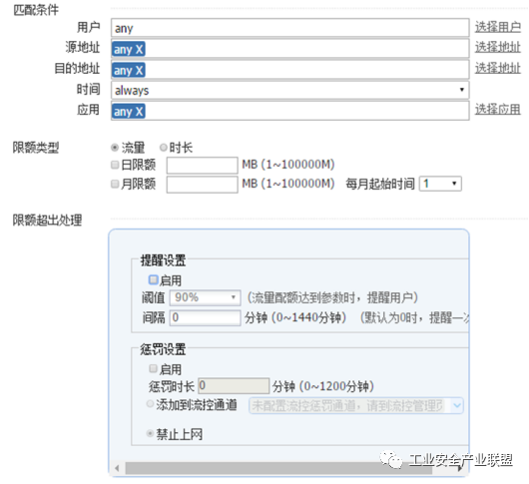Image resolution: width=529 pixels, height=484 pixels.
Task: Tick 启用 under 提醒设置
Action: coord(153,279)
